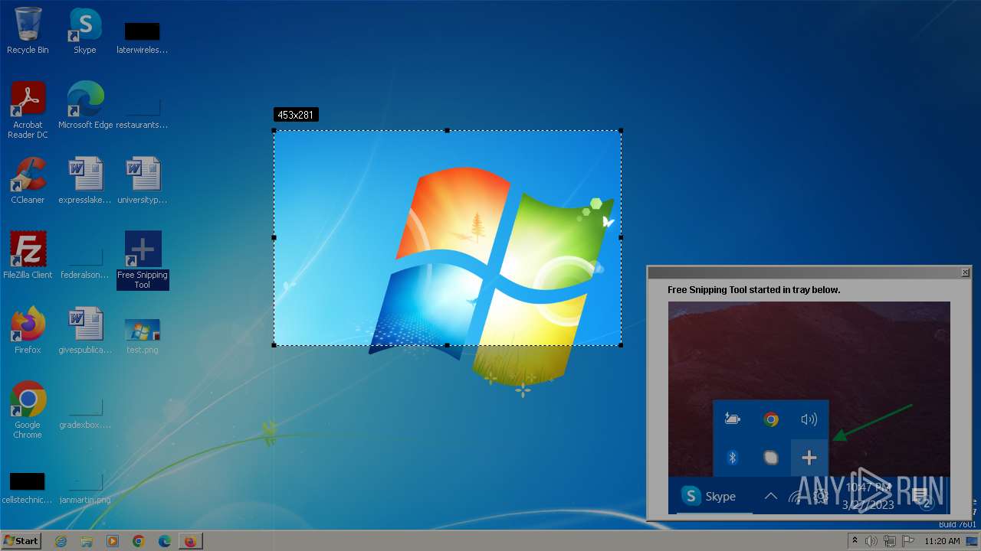Screen dimensions: 981x551
Task: Open the volume control tray icon
Action: tap(871, 541)
